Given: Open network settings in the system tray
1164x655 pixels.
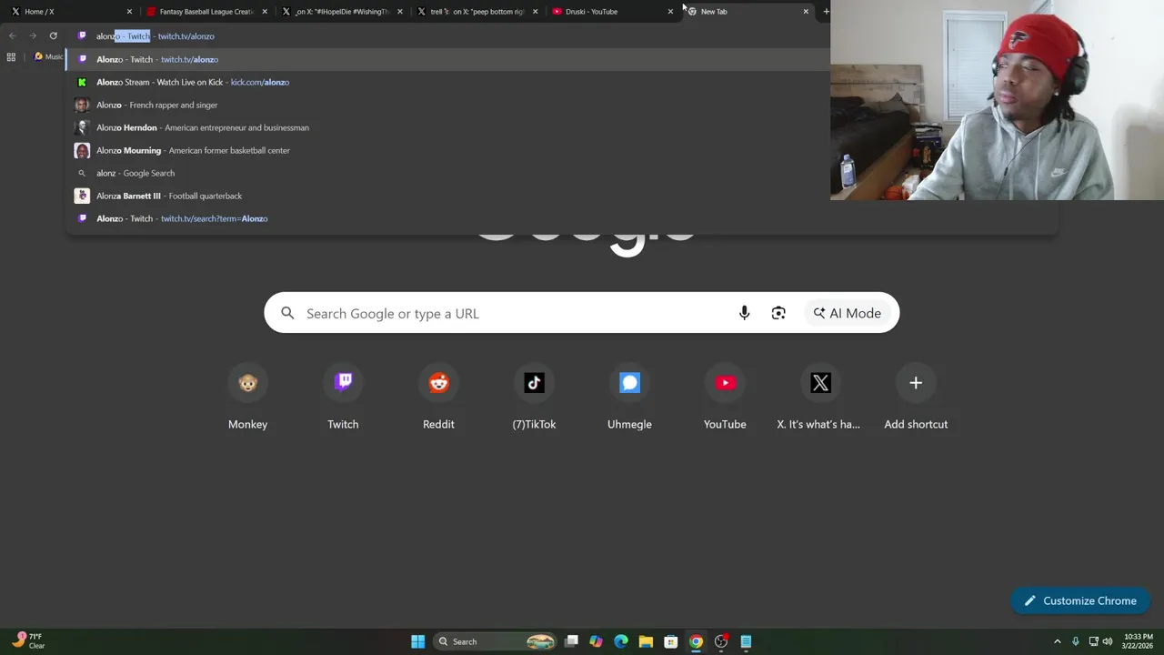Looking at the screenshot, I should [x=1093, y=641].
